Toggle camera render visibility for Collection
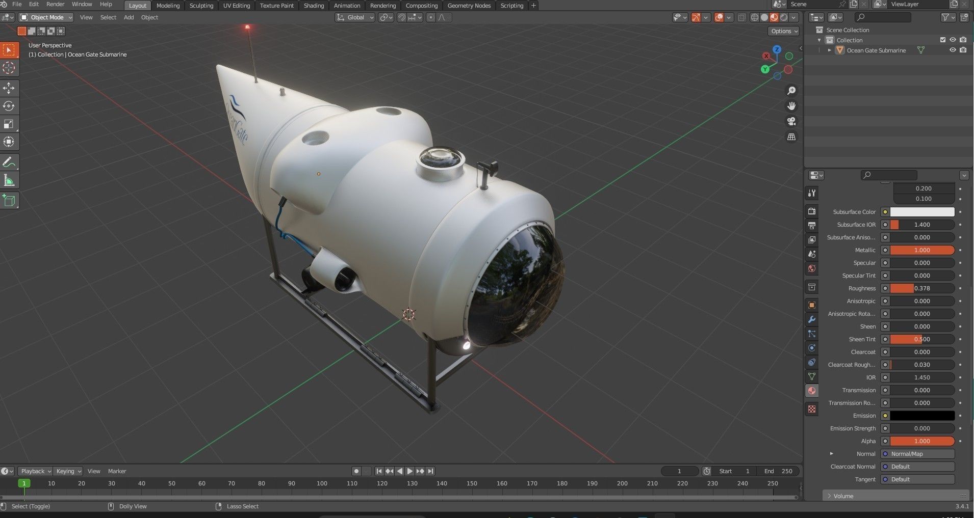 pyautogui.click(x=963, y=40)
